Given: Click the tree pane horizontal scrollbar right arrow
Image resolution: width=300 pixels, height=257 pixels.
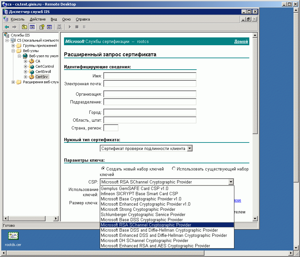Looking at the screenshot, I should (56, 218).
